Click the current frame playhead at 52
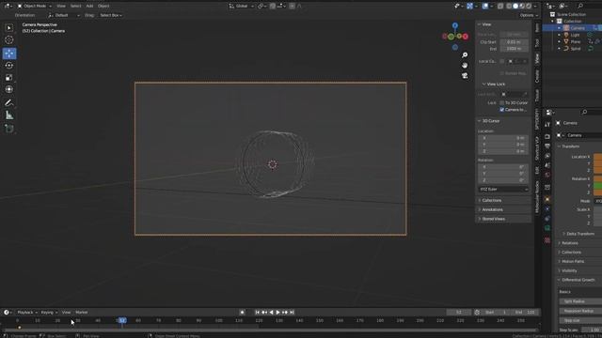602x338 pixels. tap(122, 320)
